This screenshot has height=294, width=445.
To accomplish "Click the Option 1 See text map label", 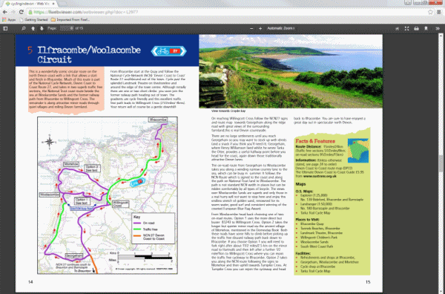I will [82, 201].
